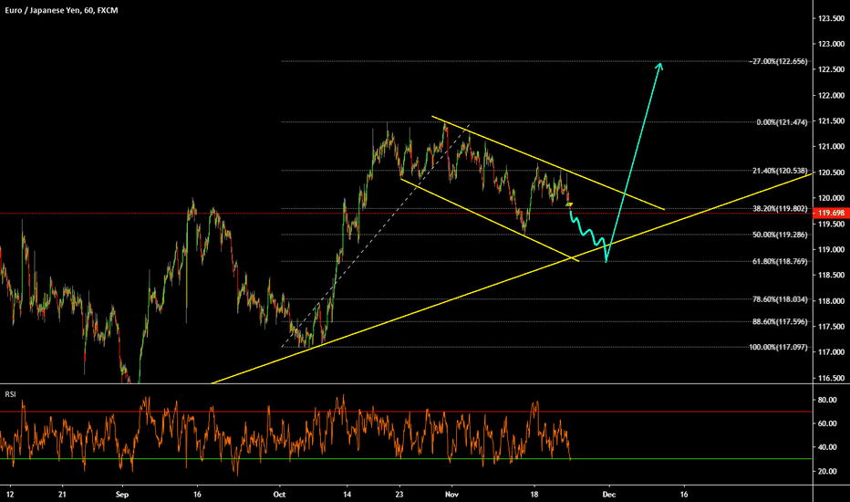Click the 21.40%(120.538) Fibonacci level label
The width and height of the screenshot is (850, 502).
pyautogui.click(x=778, y=171)
